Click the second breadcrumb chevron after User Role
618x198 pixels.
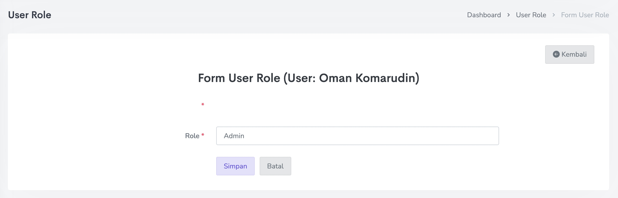tap(554, 15)
